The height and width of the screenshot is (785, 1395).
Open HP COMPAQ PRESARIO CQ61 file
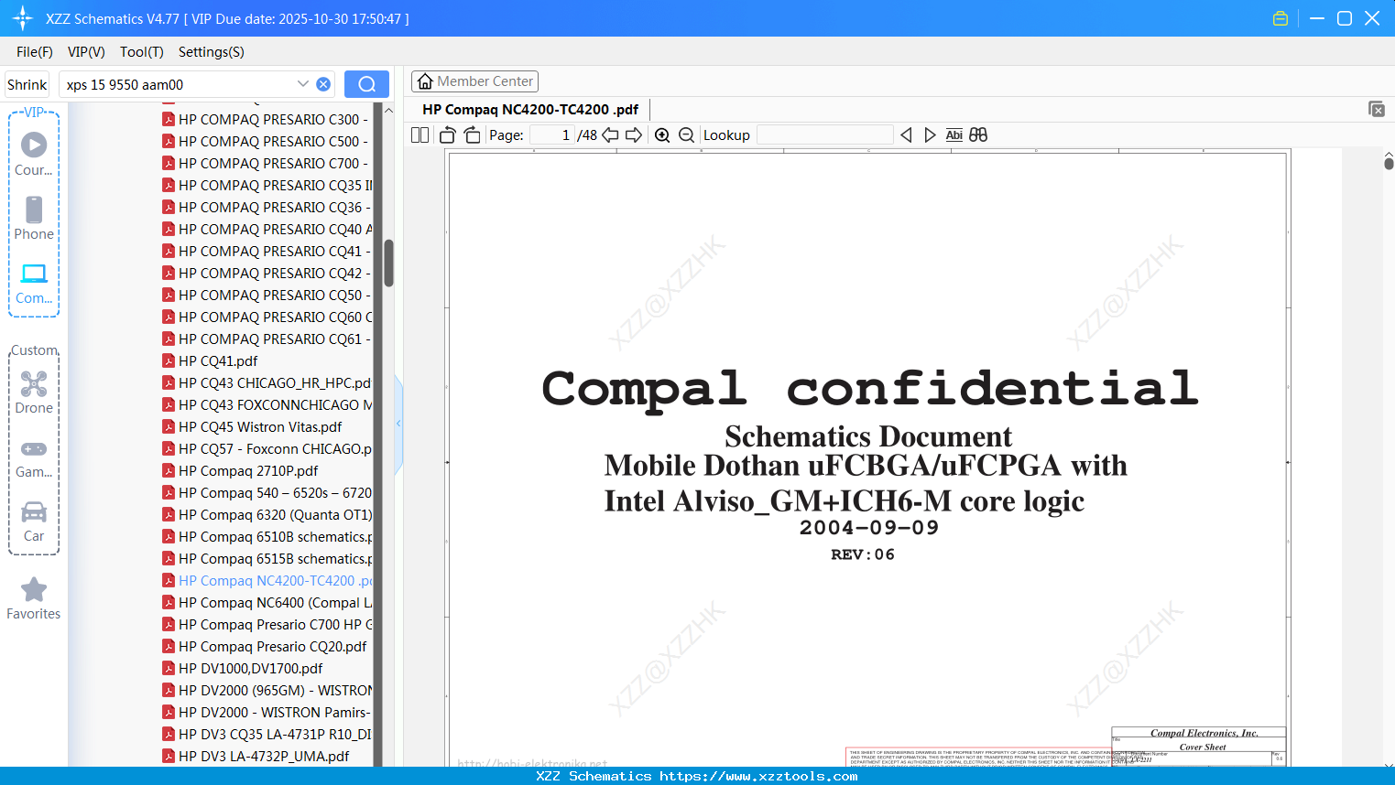click(267, 339)
